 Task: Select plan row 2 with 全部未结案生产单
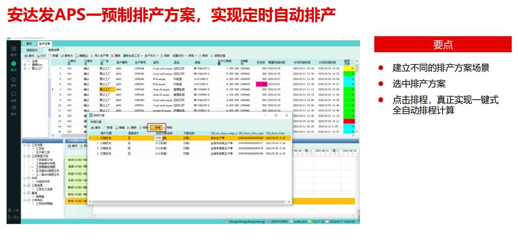(x=190, y=144)
